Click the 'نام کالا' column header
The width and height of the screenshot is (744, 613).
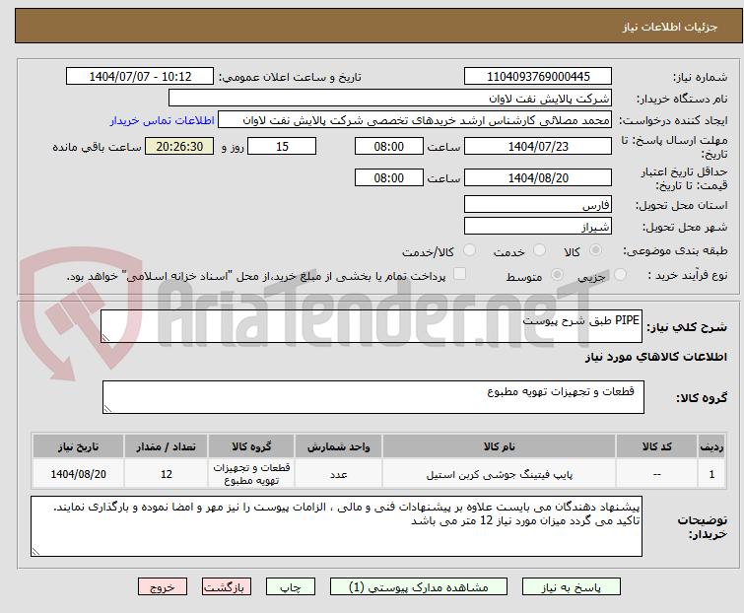click(x=500, y=446)
